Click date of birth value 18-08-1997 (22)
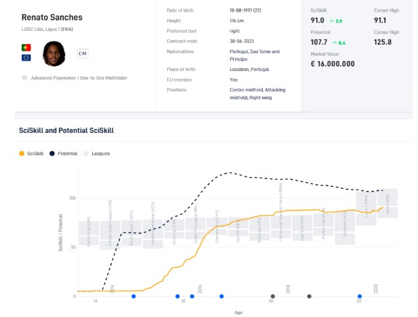 [x=246, y=11]
